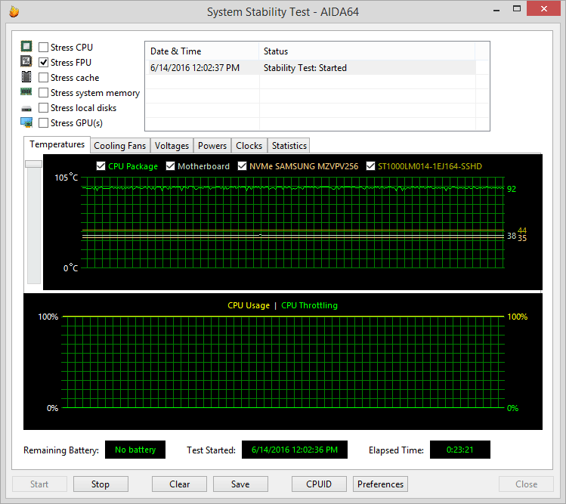Click the Test Started timestamp field
Screen dimensions: 566x504
pos(295,450)
